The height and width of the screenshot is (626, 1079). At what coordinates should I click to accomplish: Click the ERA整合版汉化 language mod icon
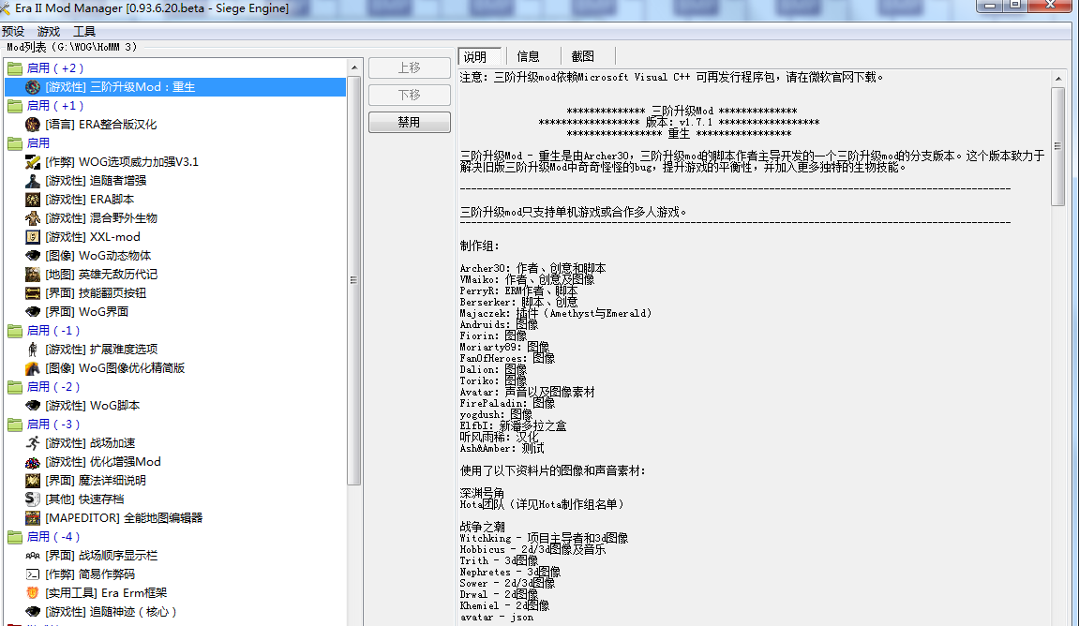(33, 124)
